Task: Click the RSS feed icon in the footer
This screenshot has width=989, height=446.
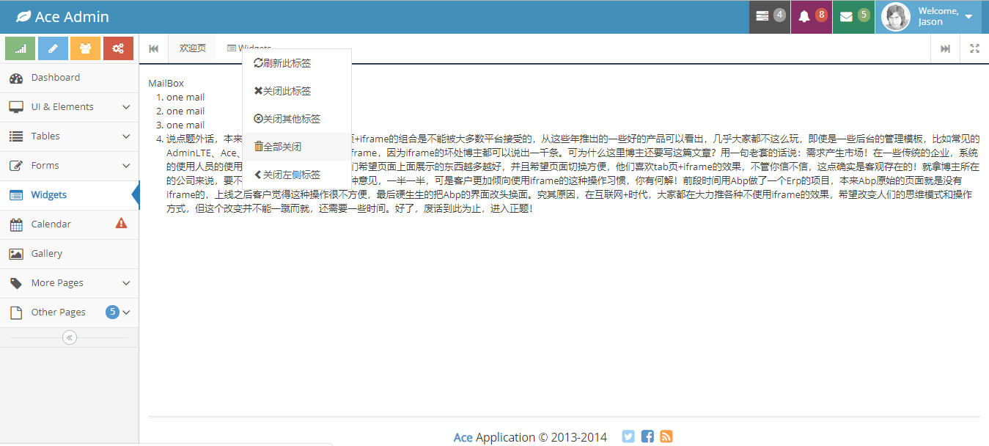Action: (x=666, y=436)
